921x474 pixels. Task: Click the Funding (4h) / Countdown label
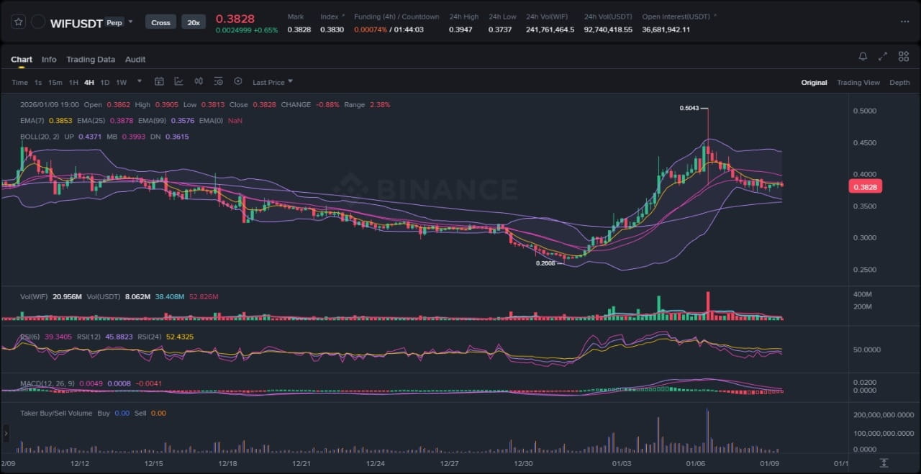[396, 17]
